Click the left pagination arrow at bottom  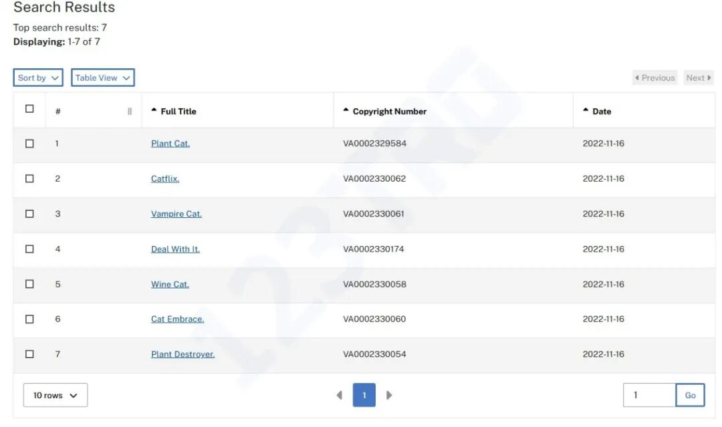click(x=339, y=395)
